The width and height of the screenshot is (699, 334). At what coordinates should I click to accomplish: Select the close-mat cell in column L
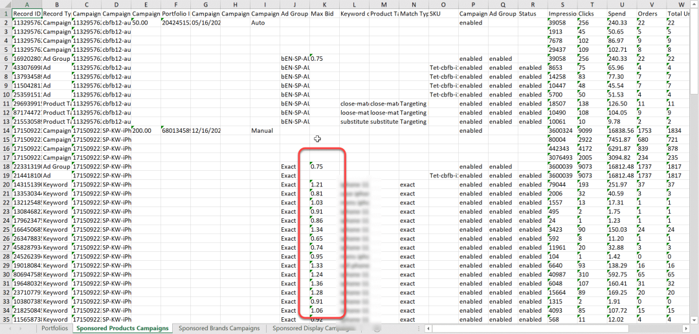[354, 103]
